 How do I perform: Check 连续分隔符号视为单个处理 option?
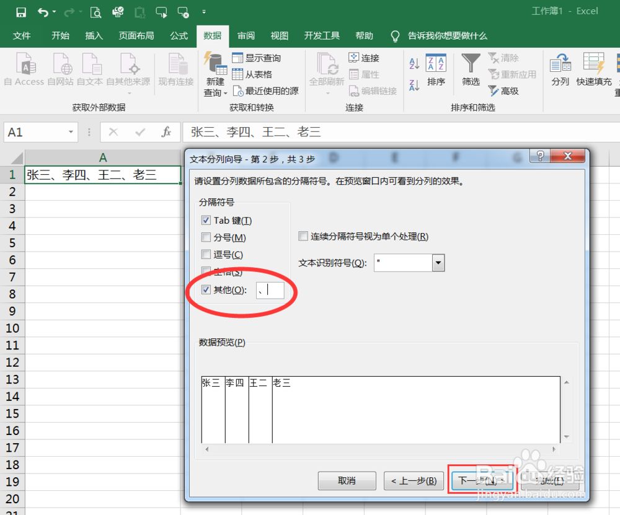pos(303,236)
